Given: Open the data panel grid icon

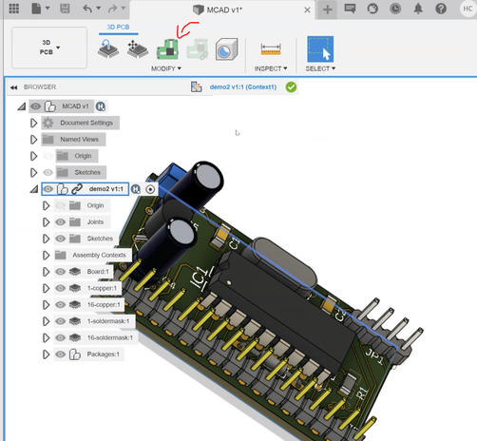Looking at the screenshot, I should tap(14, 9).
